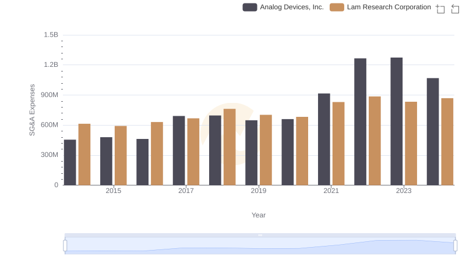
Task: Click the 2019 x-axis label
Action: tap(259, 191)
